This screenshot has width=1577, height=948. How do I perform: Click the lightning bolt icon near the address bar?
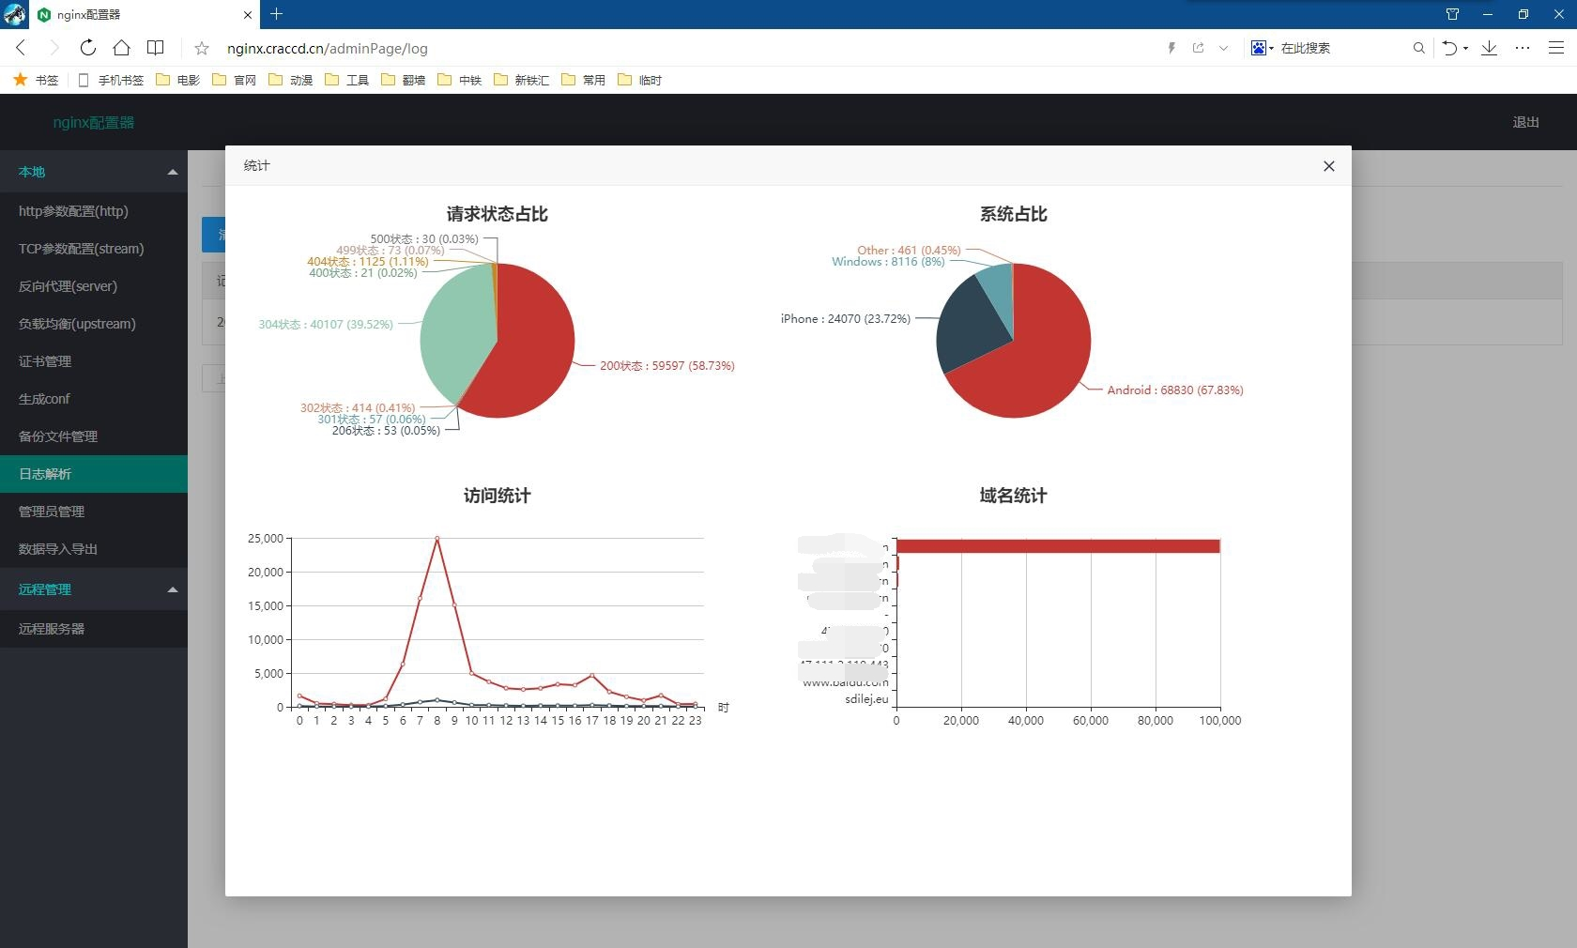point(1171,48)
